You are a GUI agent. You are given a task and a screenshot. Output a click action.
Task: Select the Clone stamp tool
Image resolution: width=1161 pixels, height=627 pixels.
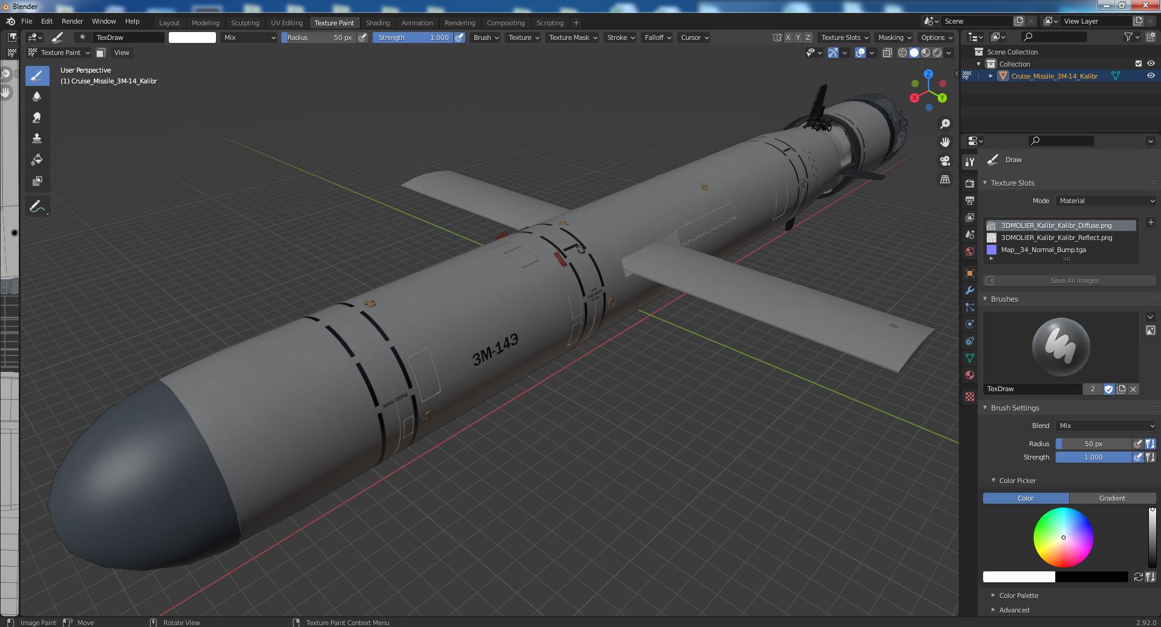[37, 138]
